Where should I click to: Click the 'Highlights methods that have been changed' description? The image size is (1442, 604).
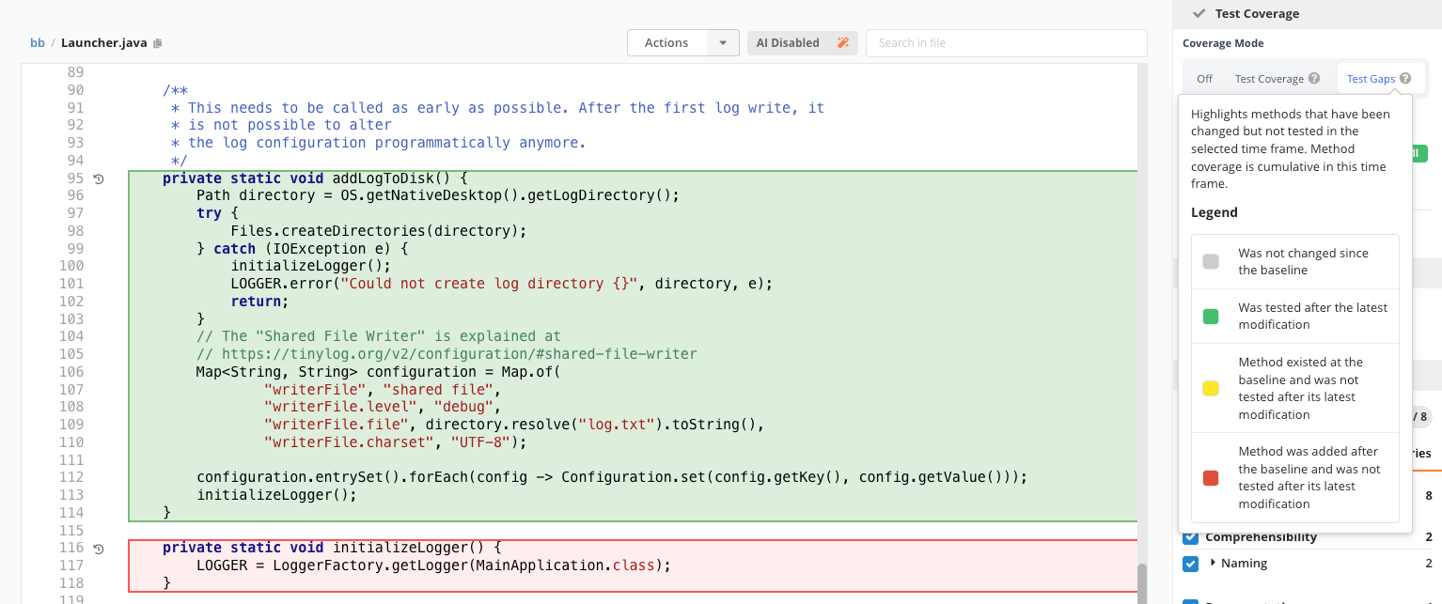click(1291, 148)
